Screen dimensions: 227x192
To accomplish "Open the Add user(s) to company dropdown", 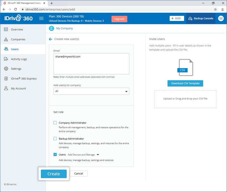I will 91,91.
